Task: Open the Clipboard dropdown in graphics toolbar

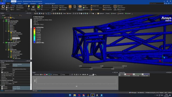Action: coord(101,13)
